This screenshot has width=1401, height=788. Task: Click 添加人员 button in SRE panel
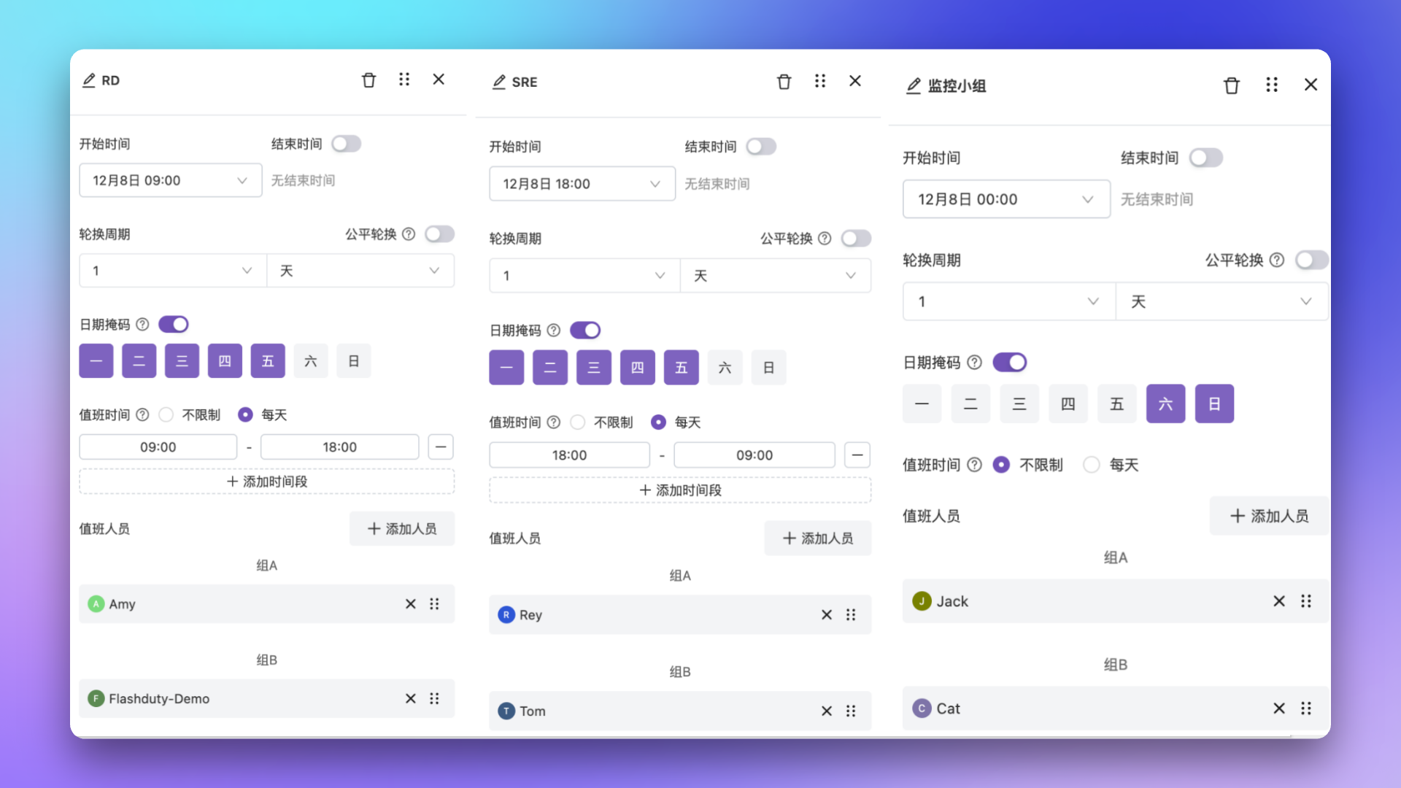[x=817, y=538]
